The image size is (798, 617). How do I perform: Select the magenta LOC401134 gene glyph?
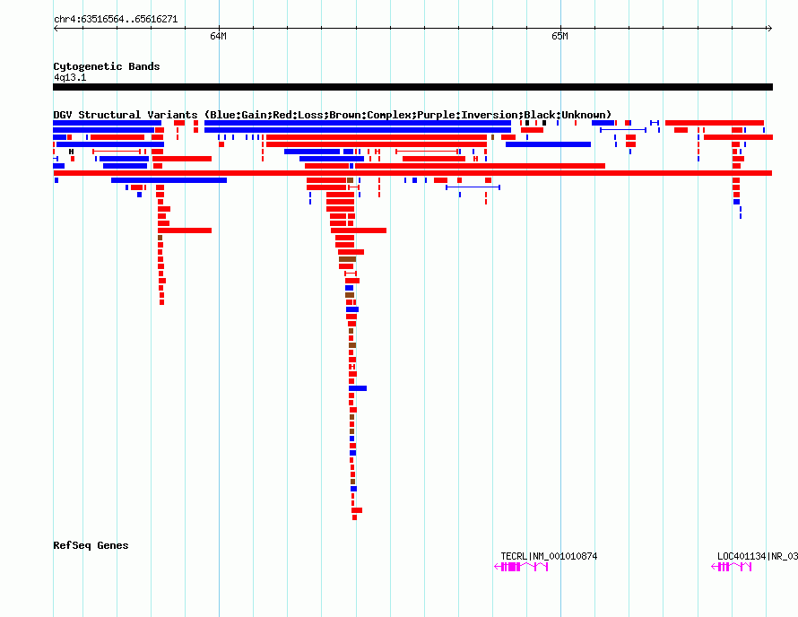tap(731, 567)
